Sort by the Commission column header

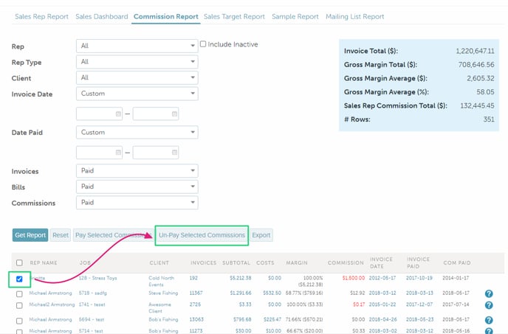346,262
